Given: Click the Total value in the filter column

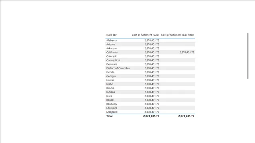Looking at the screenshot, I should coord(186,116).
